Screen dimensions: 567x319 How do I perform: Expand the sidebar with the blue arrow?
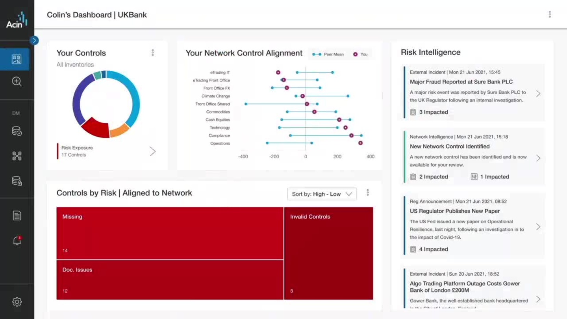(x=34, y=40)
